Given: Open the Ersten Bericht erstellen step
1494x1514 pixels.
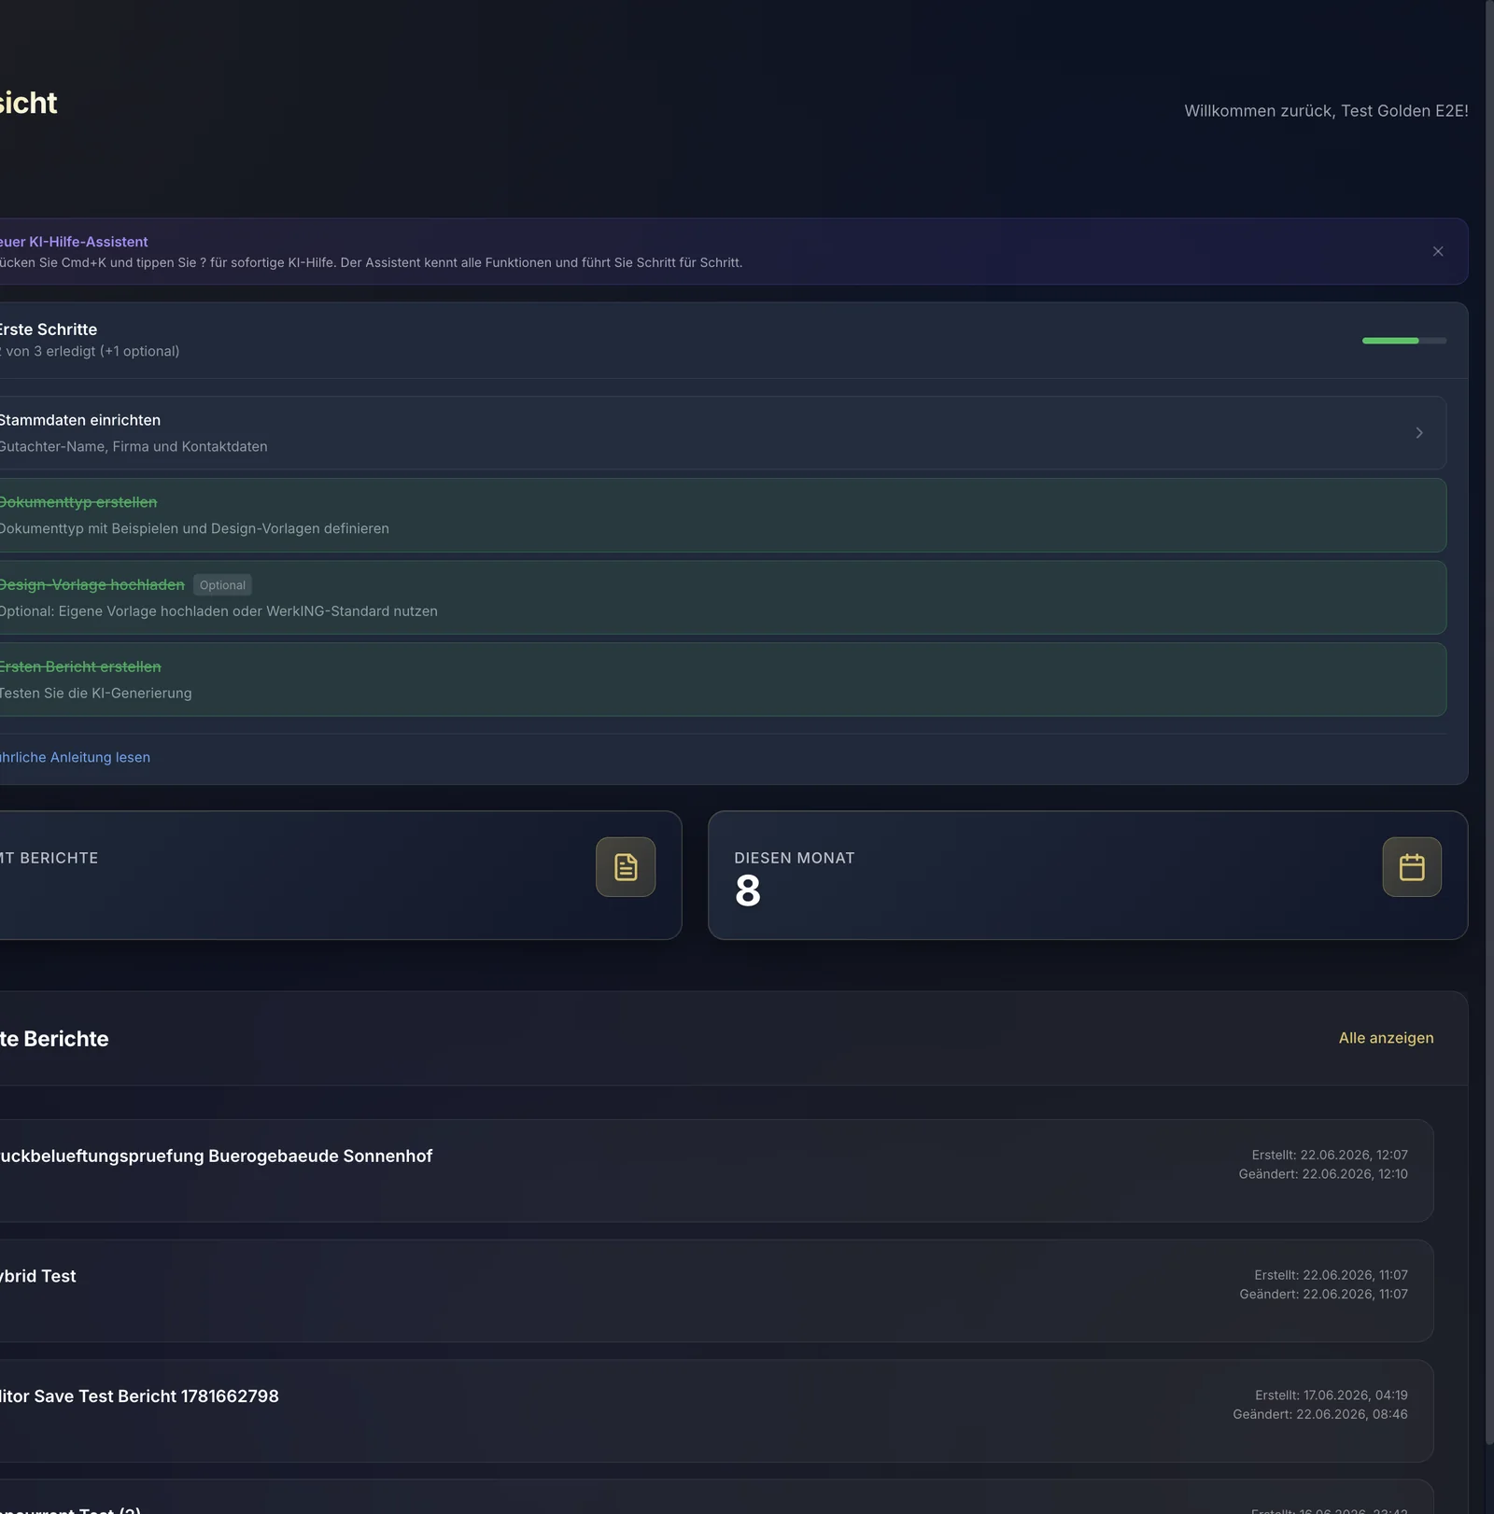Looking at the screenshot, I should (719, 680).
